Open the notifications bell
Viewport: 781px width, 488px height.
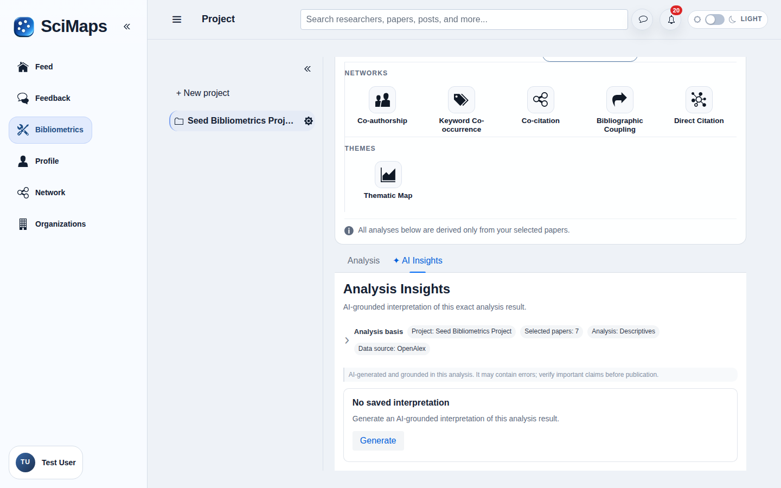pyautogui.click(x=671, y=20)
